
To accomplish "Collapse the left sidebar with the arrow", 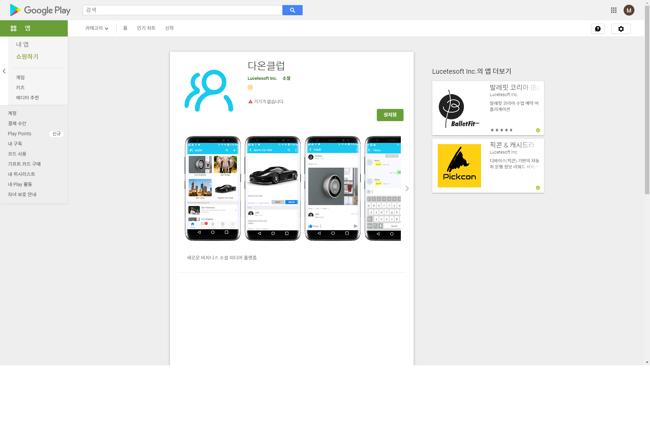I will point(4,71).
